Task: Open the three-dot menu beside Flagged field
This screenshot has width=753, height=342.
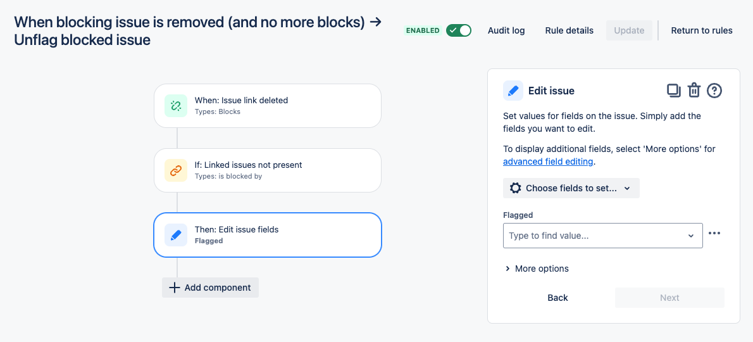Action: (x=714, y=234)
